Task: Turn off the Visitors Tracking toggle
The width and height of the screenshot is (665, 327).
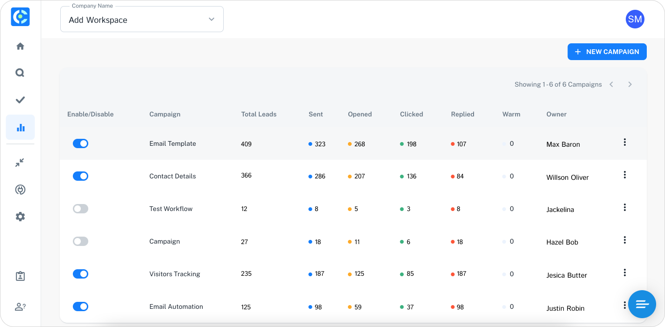Action: coord(80,274)
